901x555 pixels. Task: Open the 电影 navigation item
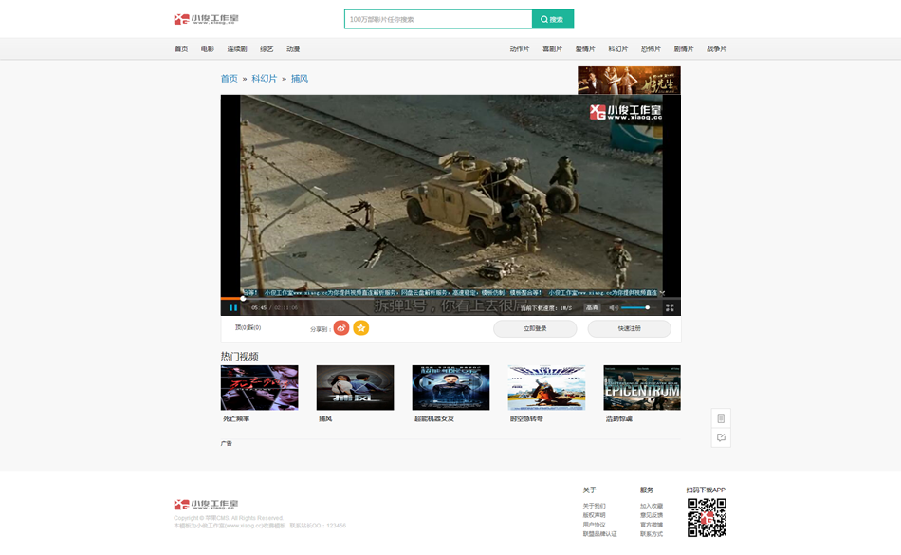pos(208,49)
